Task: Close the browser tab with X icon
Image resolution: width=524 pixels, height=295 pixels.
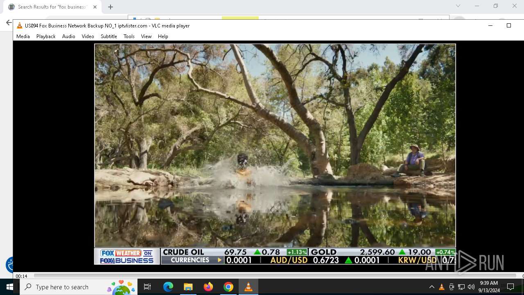Action: click(x=95, y=7)
